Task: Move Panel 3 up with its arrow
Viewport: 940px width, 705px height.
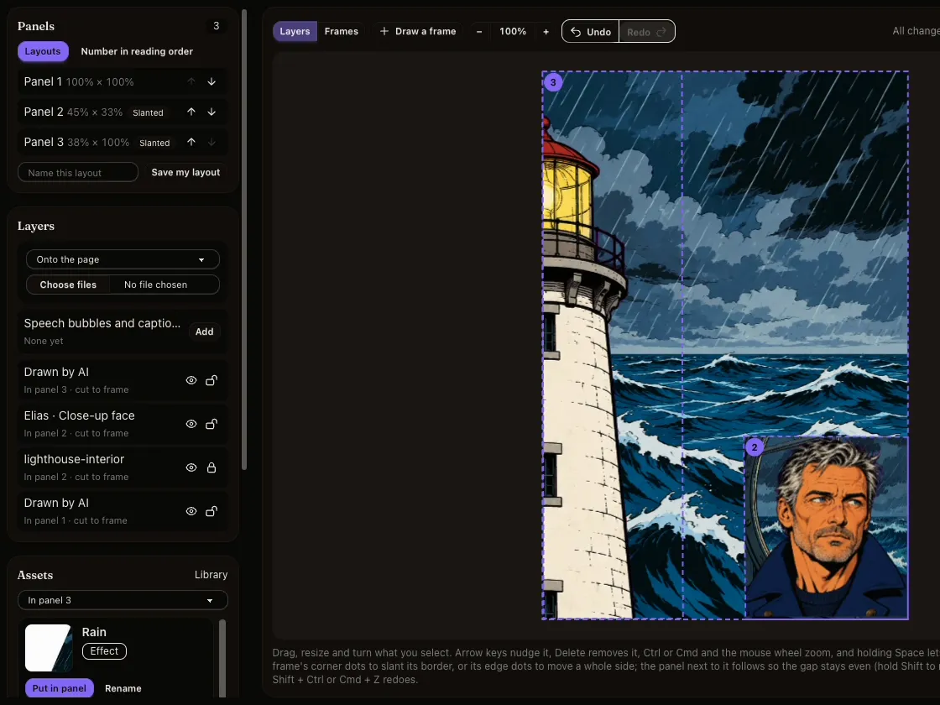Action: (191, 142)
